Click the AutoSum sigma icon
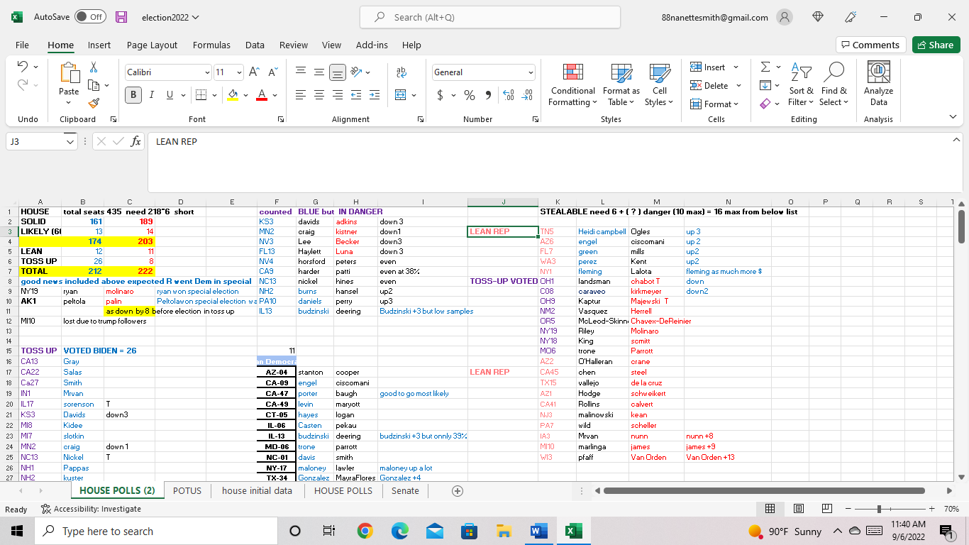 [x=765, y=67]
